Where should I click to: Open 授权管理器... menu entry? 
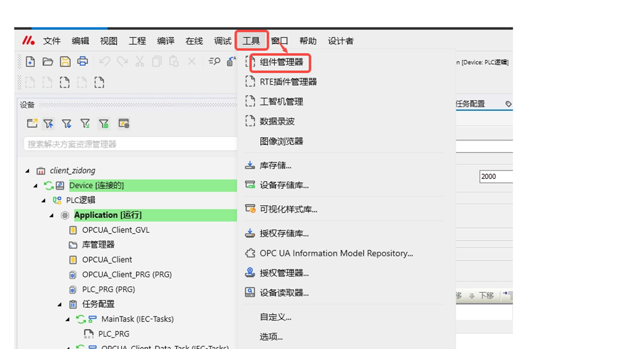pos(284,273)
